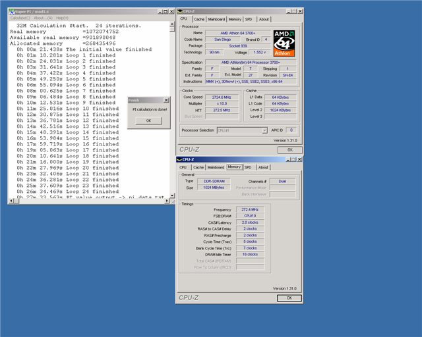422x337 pixels.
Task: Click title bar icon of the lower CPU-Z window
Action: coord(181,159)
